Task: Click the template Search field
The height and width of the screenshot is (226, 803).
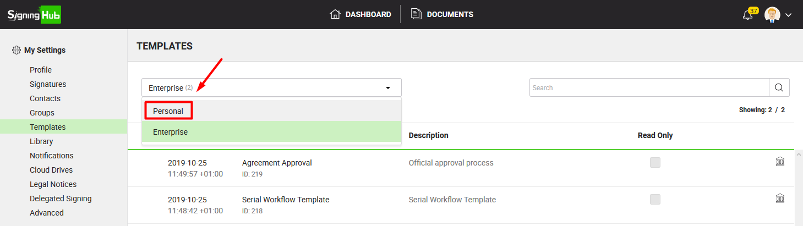Action: point(649,87)
